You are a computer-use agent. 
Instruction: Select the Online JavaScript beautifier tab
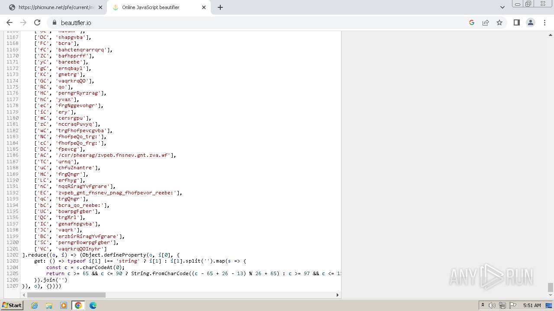(x=159, y=7)
